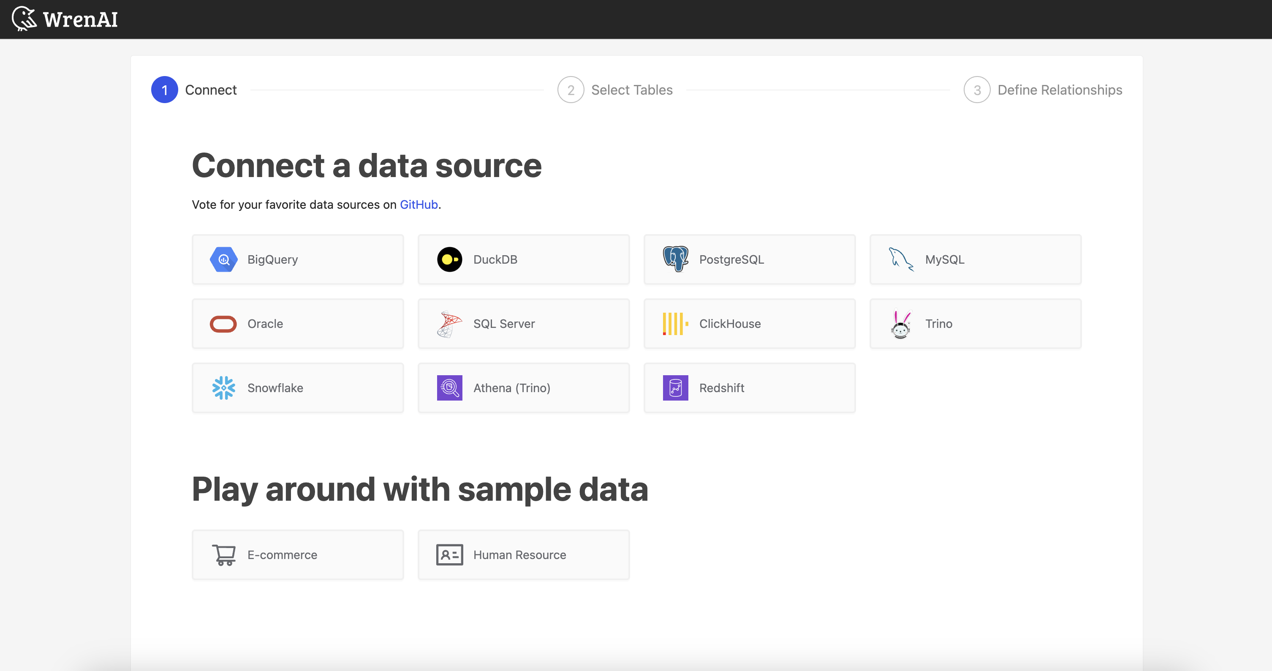Connect to a PostgreSQL database
Screen dimensions: 1272x671
pos(750,259)
